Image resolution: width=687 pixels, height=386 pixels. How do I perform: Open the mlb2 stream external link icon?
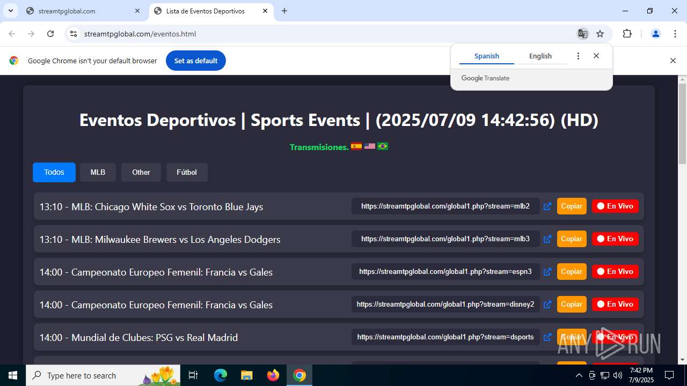(547, 206)
